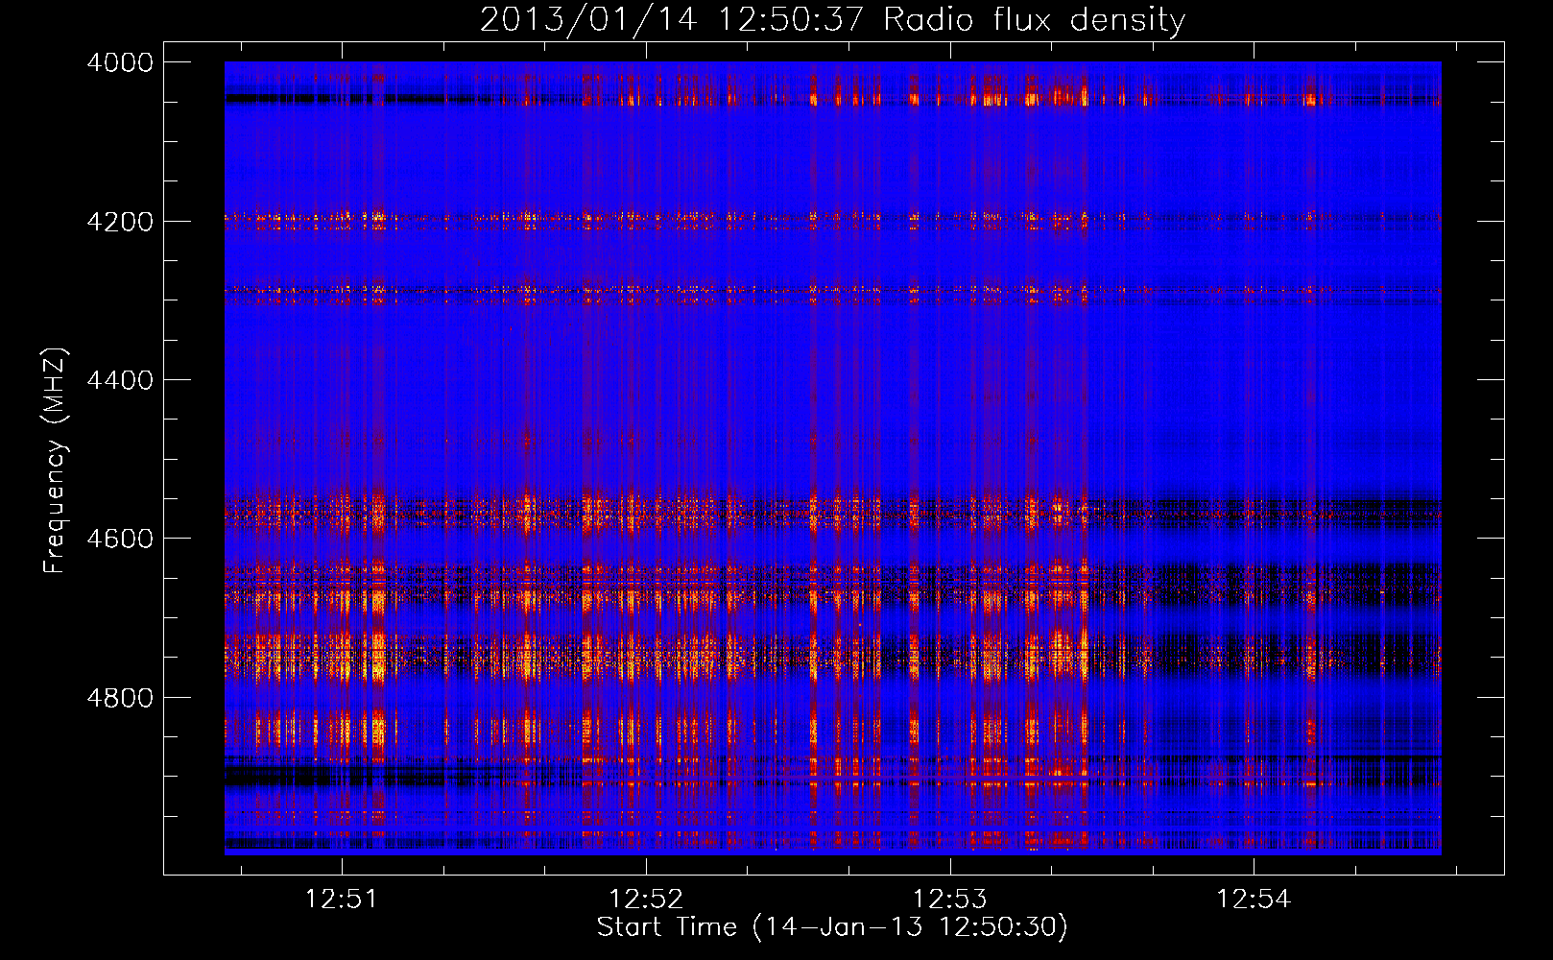Click the 'Start Time (14-Jan-13 12:50:30)' label
The height and width of the screenshot is (960, 1553).
pyautogui.click(x=832, y=927)
